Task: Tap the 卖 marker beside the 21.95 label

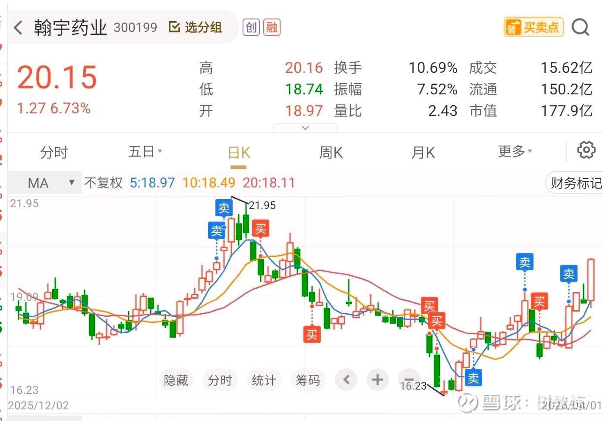Action: click(x=224, y=208)
